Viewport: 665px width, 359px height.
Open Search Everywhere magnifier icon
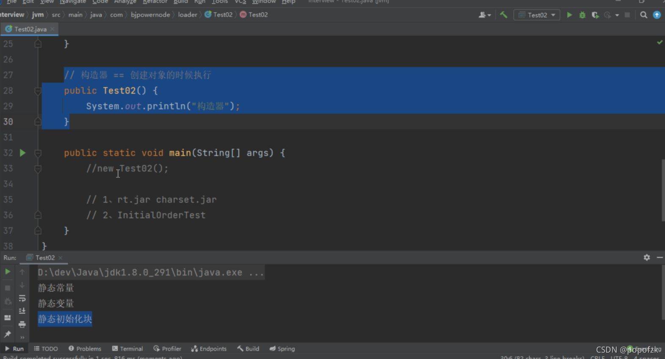tap(643, 15)
